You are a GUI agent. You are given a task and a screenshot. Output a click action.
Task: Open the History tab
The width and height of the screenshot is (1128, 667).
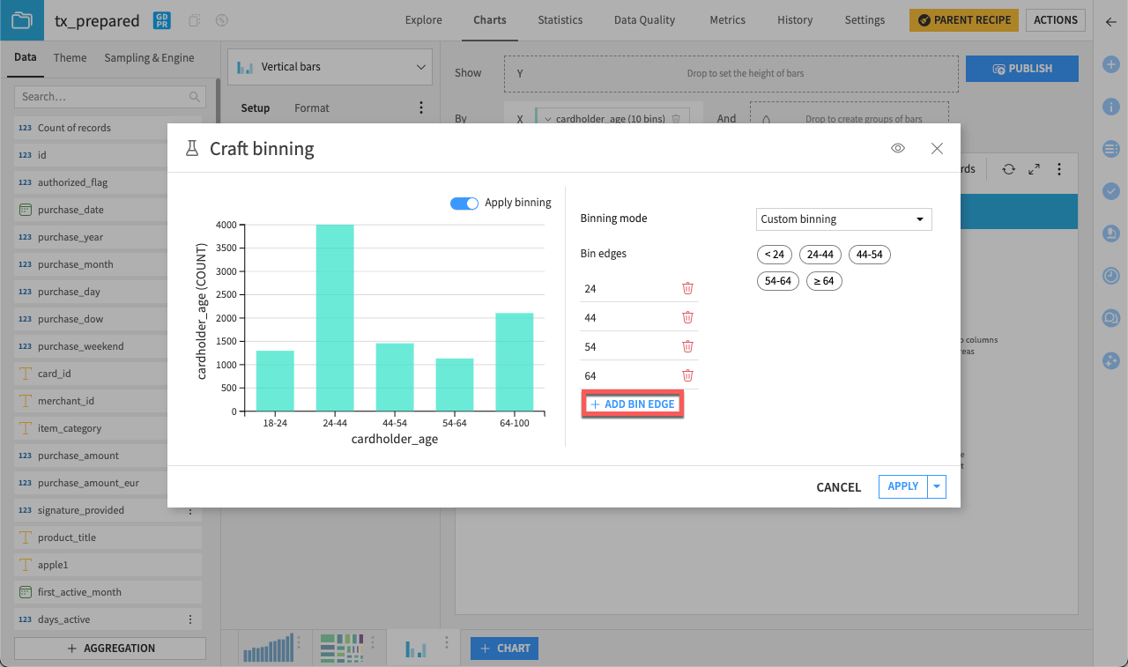pos(795,19)
